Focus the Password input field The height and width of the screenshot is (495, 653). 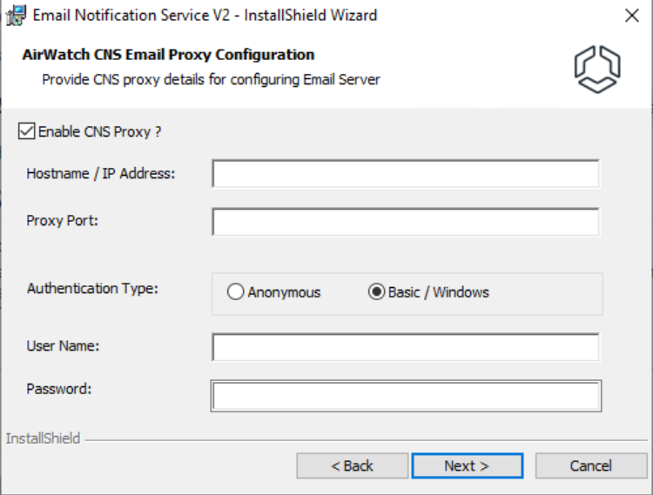click(406, 396)
